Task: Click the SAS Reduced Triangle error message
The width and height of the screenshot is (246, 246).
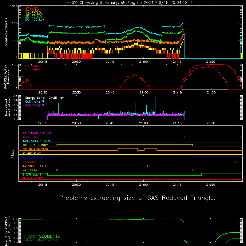Action: pyautogui.click(x=137, y=198)
